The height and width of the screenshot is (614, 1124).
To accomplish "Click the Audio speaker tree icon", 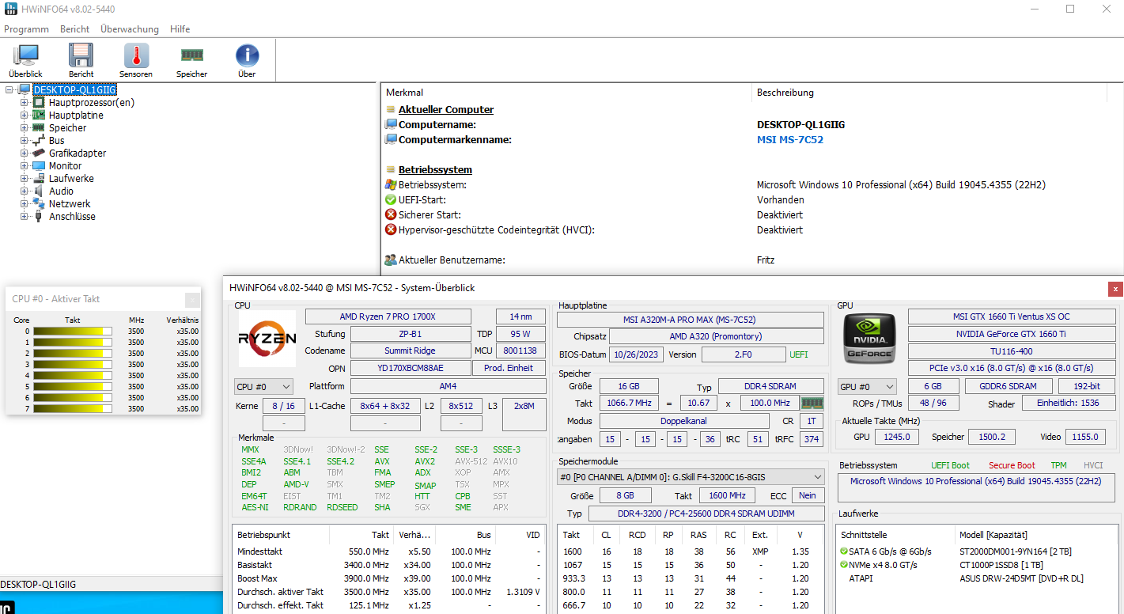I will point(38,191).
